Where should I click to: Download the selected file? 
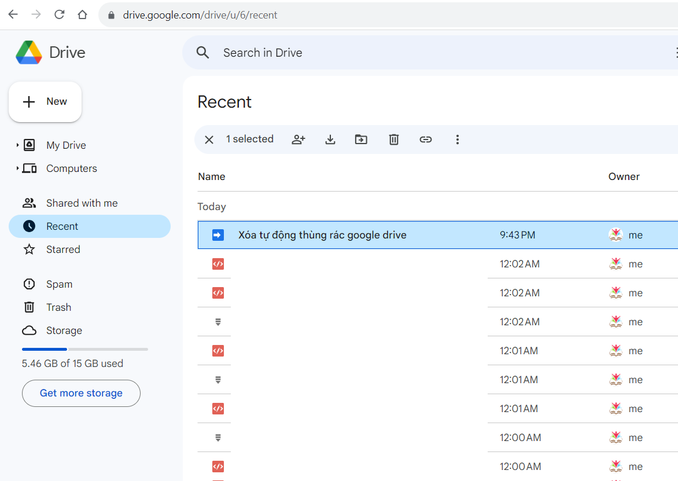point(330,139)
